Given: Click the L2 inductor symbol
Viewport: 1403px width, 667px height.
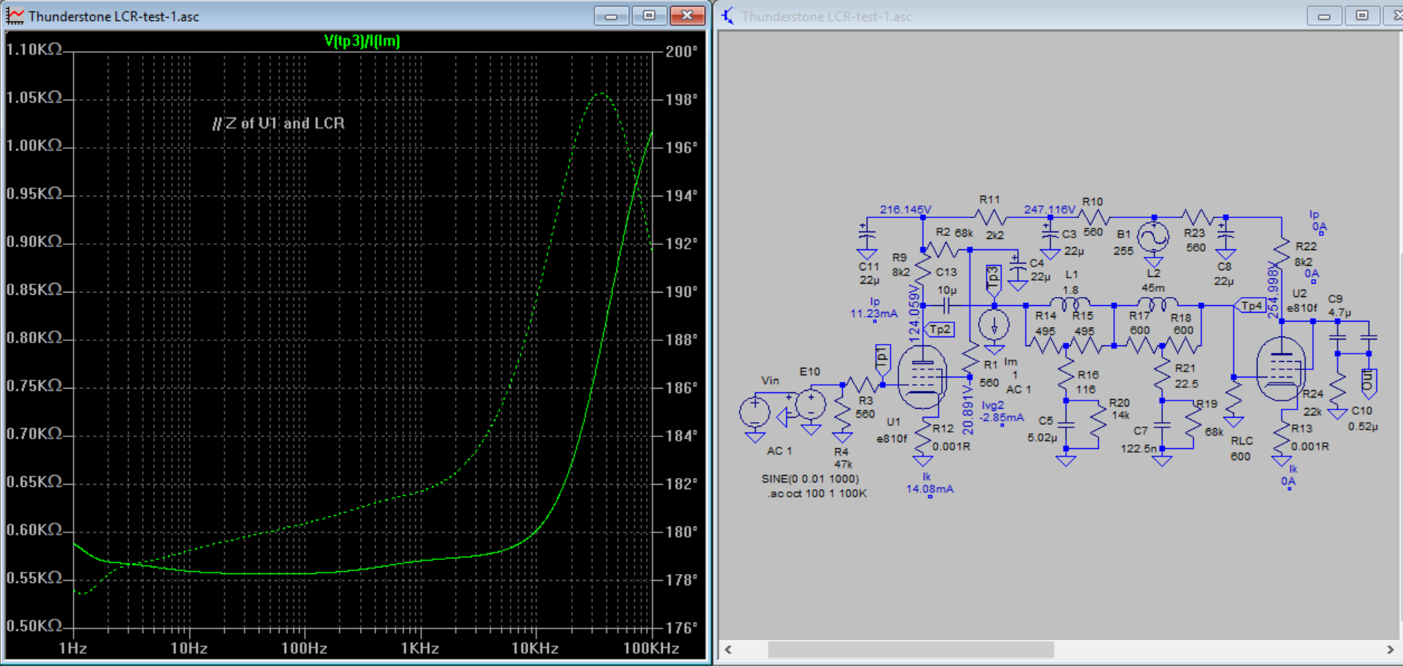Looking at the screenshot, I should tap(1157, 303).
